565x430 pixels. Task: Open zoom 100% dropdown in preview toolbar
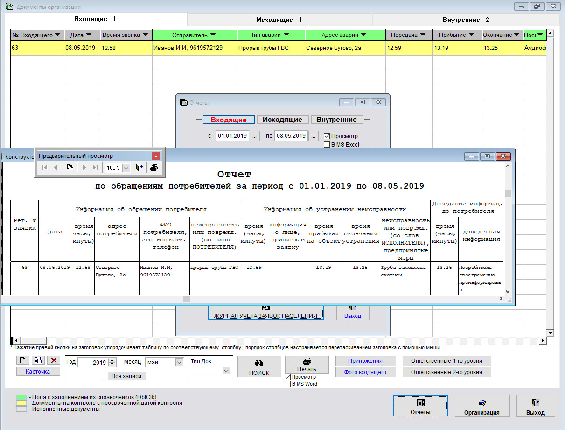[126, 168]
